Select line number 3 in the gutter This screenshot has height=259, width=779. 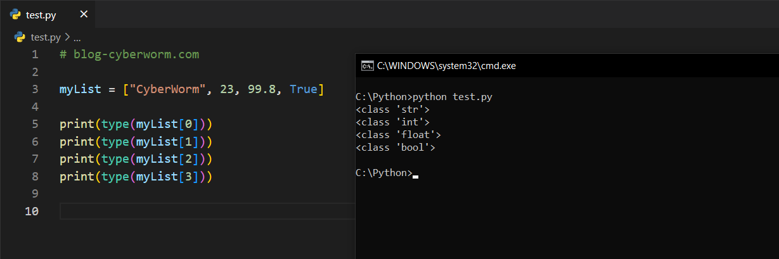(35, 89)
